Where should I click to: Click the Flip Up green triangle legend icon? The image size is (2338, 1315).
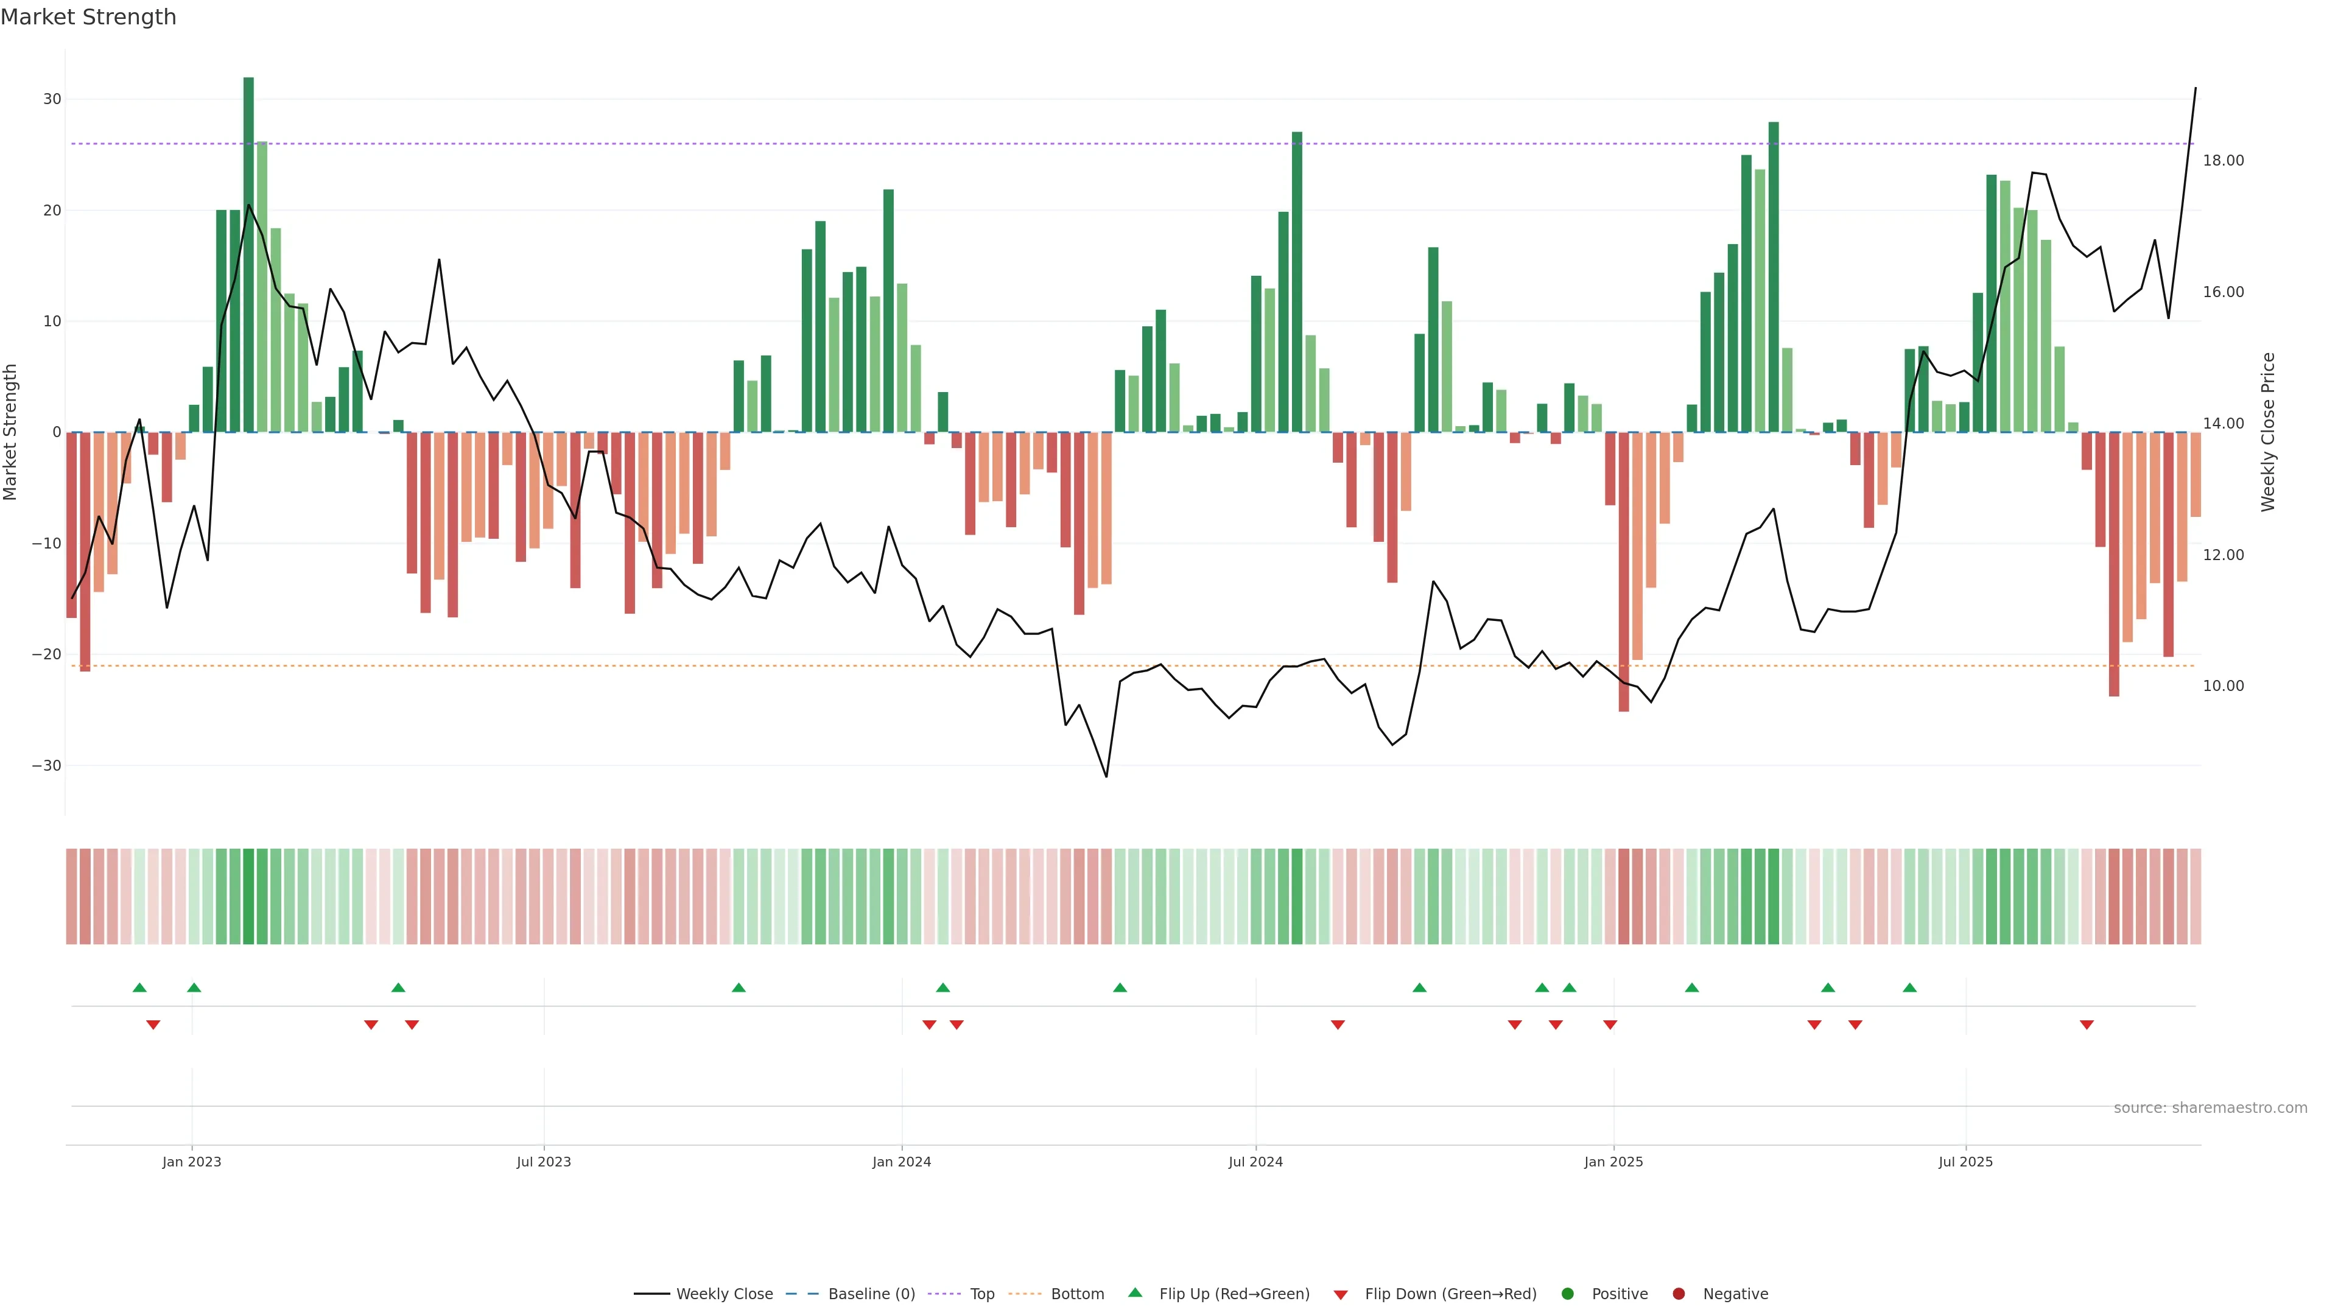point(1134,1292)
